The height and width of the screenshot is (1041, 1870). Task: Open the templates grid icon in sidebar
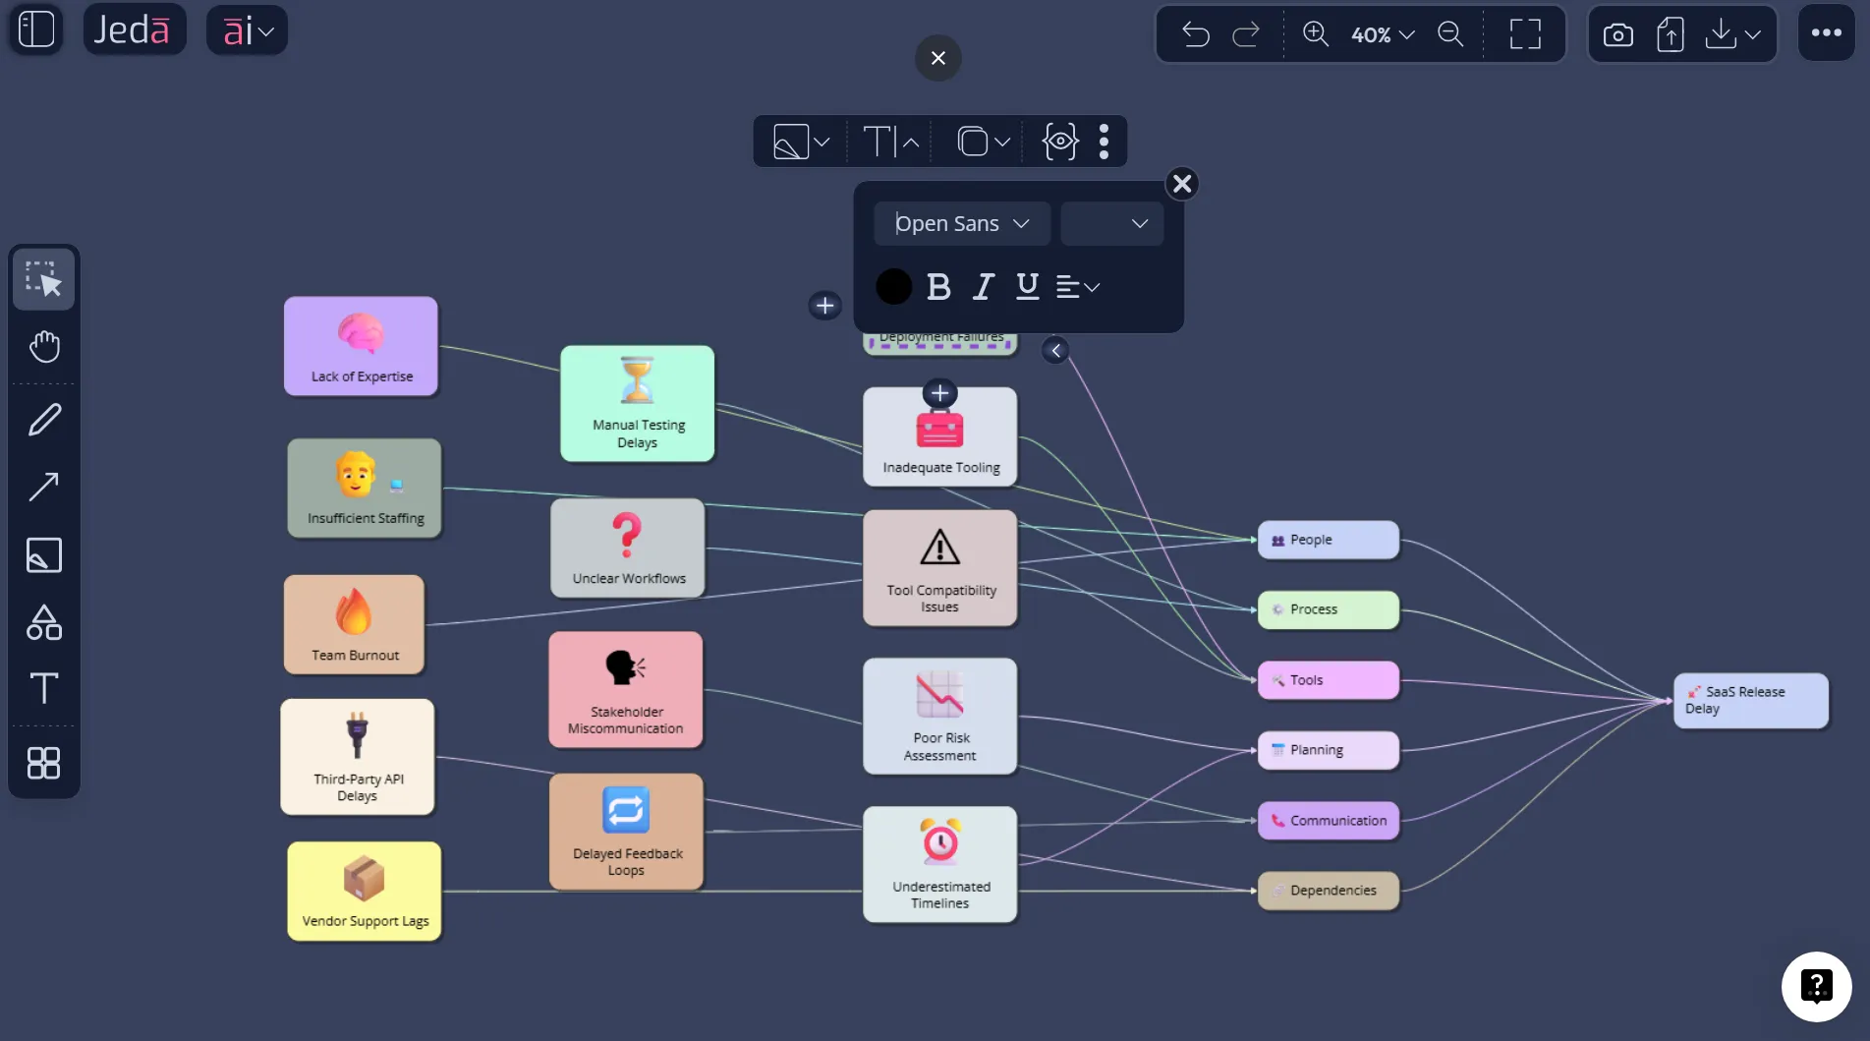[43, 763]
